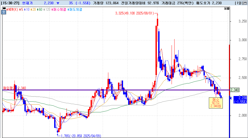Click 전일거래량대비 92.97% value
Image resolution: width=248 pixels, height=138 pixels.
[x=140, y=3]
